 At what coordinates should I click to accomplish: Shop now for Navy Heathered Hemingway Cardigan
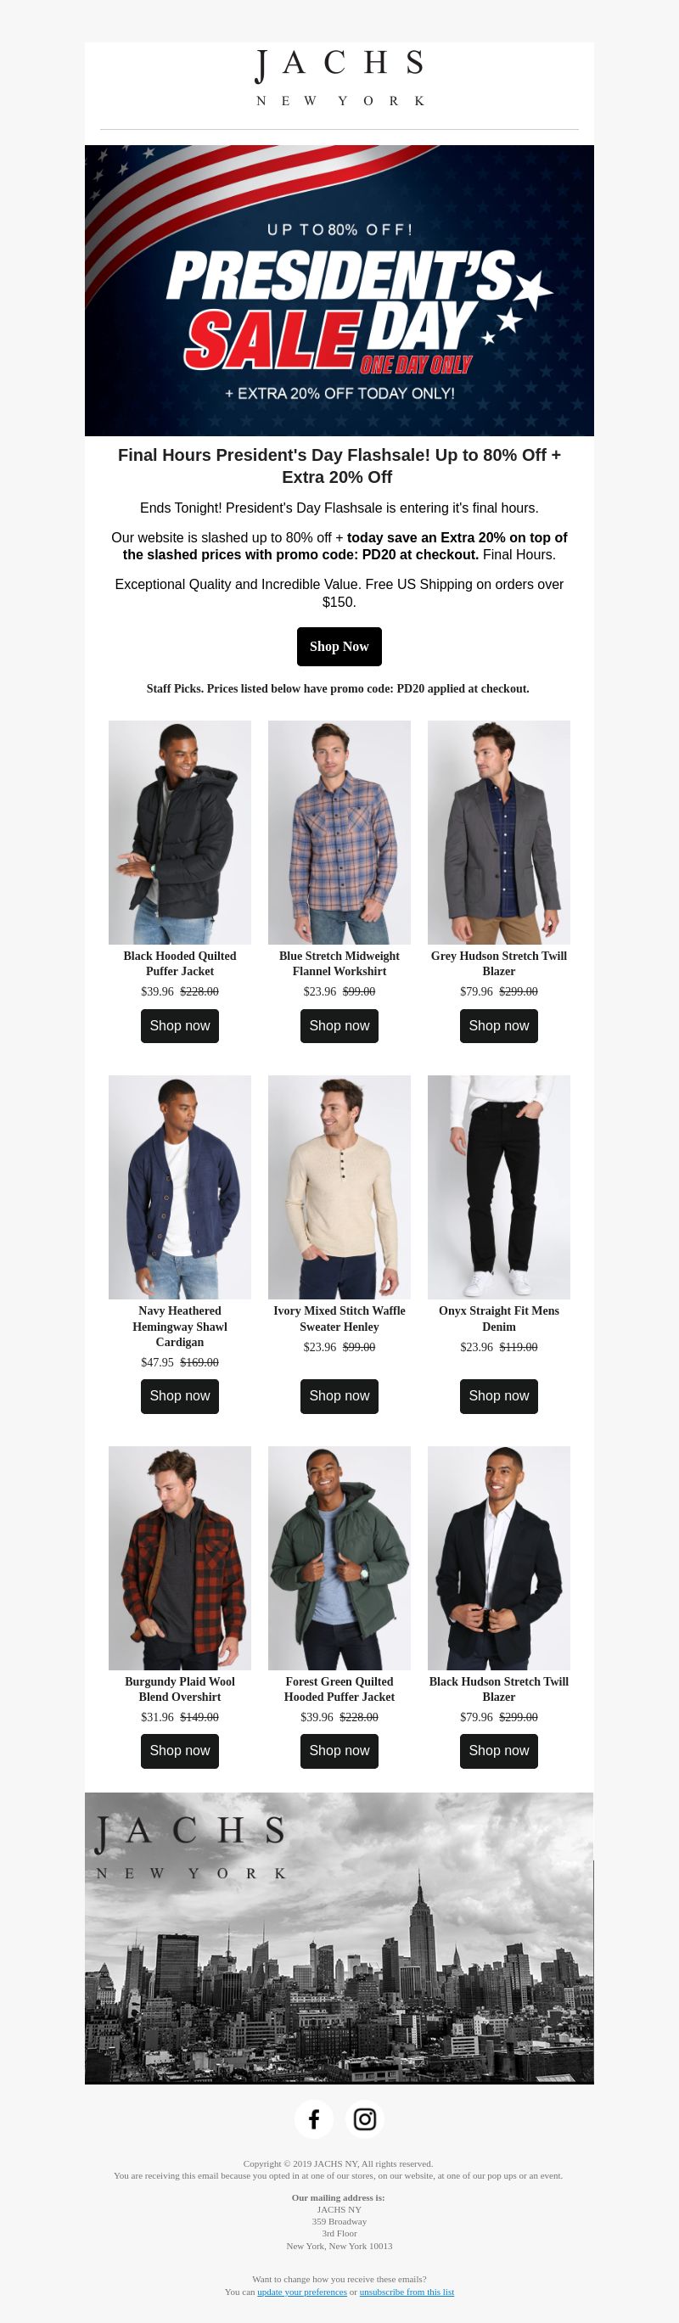179,1396
